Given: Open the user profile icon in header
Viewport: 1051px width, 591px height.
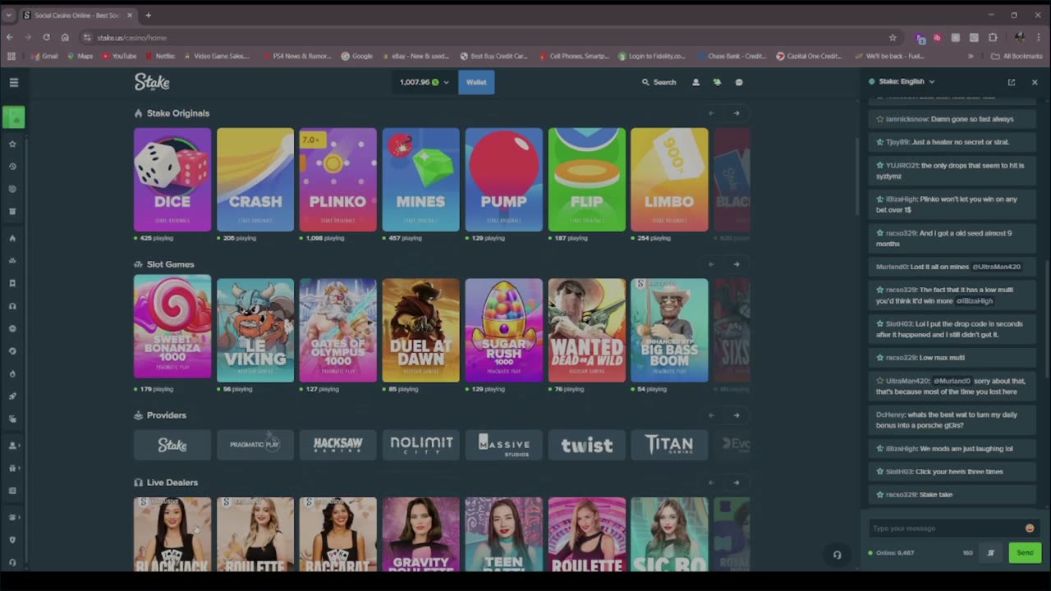Looking at the screenshot, I should (x=695, y=82).
